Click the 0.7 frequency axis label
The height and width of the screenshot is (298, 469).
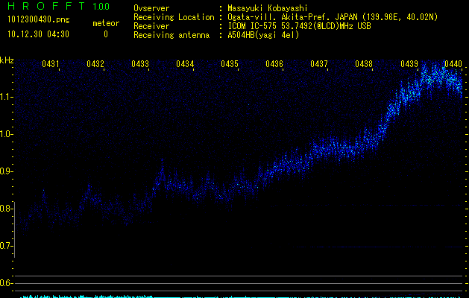click(7, 246)
